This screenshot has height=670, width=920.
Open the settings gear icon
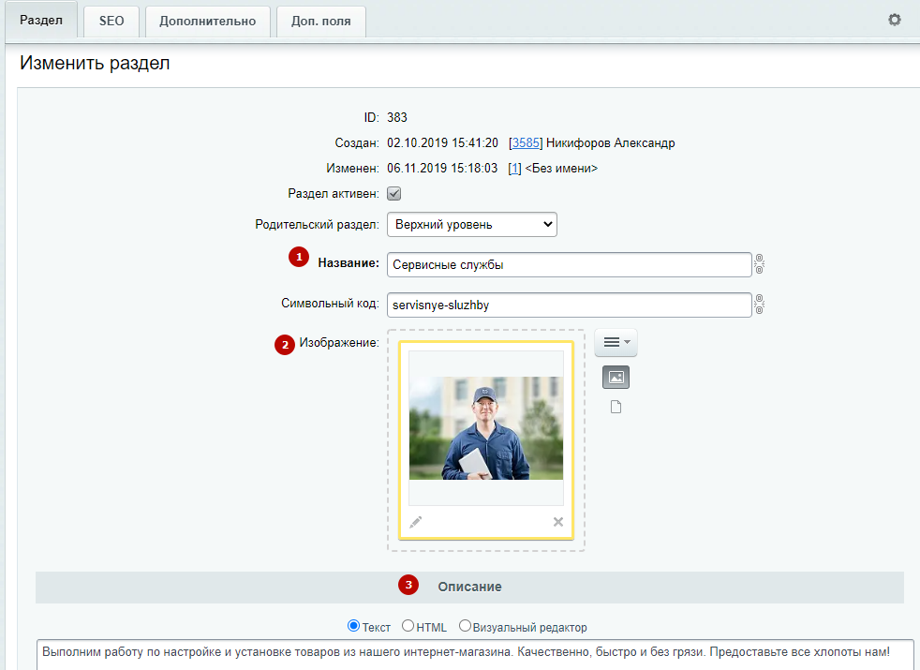[894, 20]
